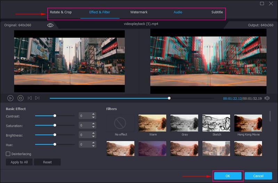Viewport: 278px width, 183px height.
Task: Apply the Sketch filter
Action: (x=216, y=123)
